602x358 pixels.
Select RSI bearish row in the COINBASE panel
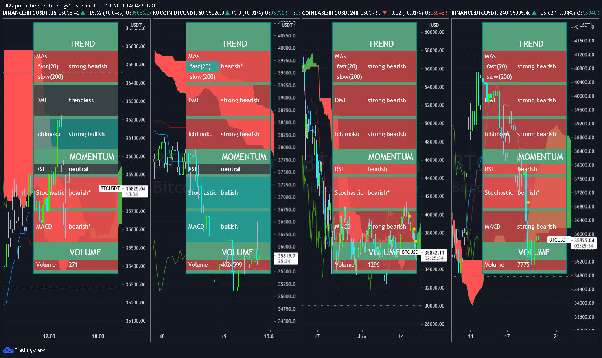pyautogui.click(x=375, y=169)
